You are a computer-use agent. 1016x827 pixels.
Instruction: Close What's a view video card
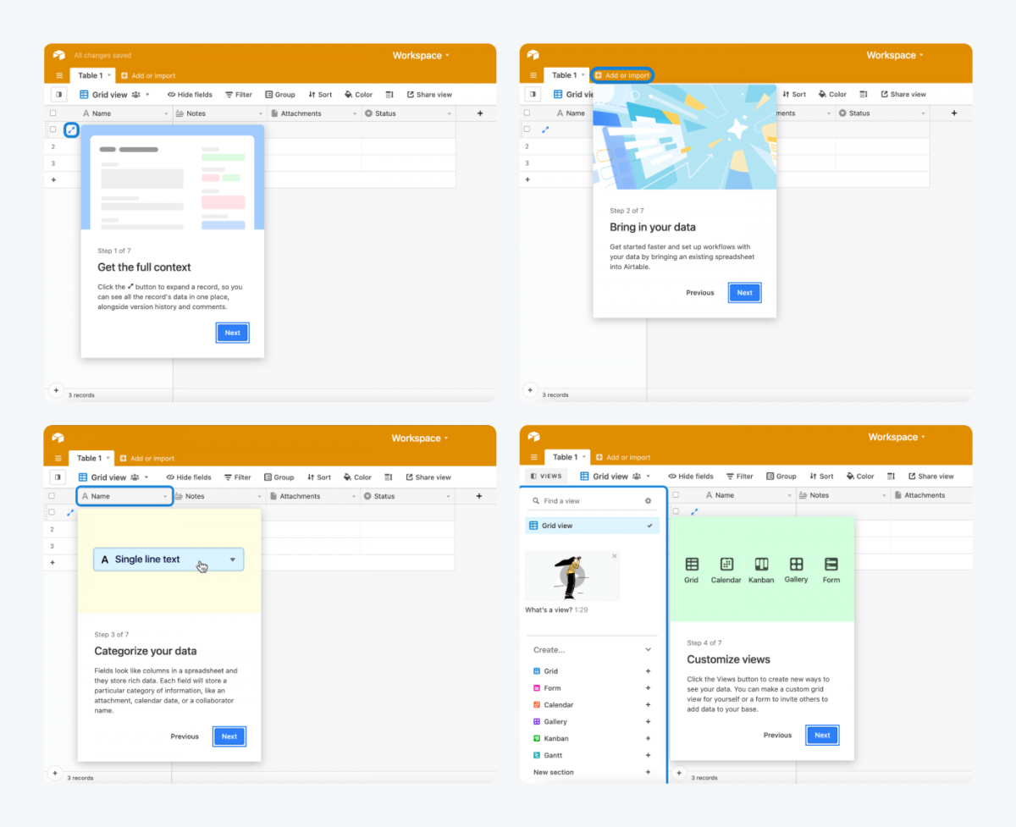[615, 556]
